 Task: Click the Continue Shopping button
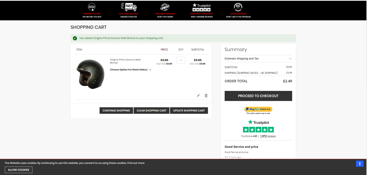point(116,110)
